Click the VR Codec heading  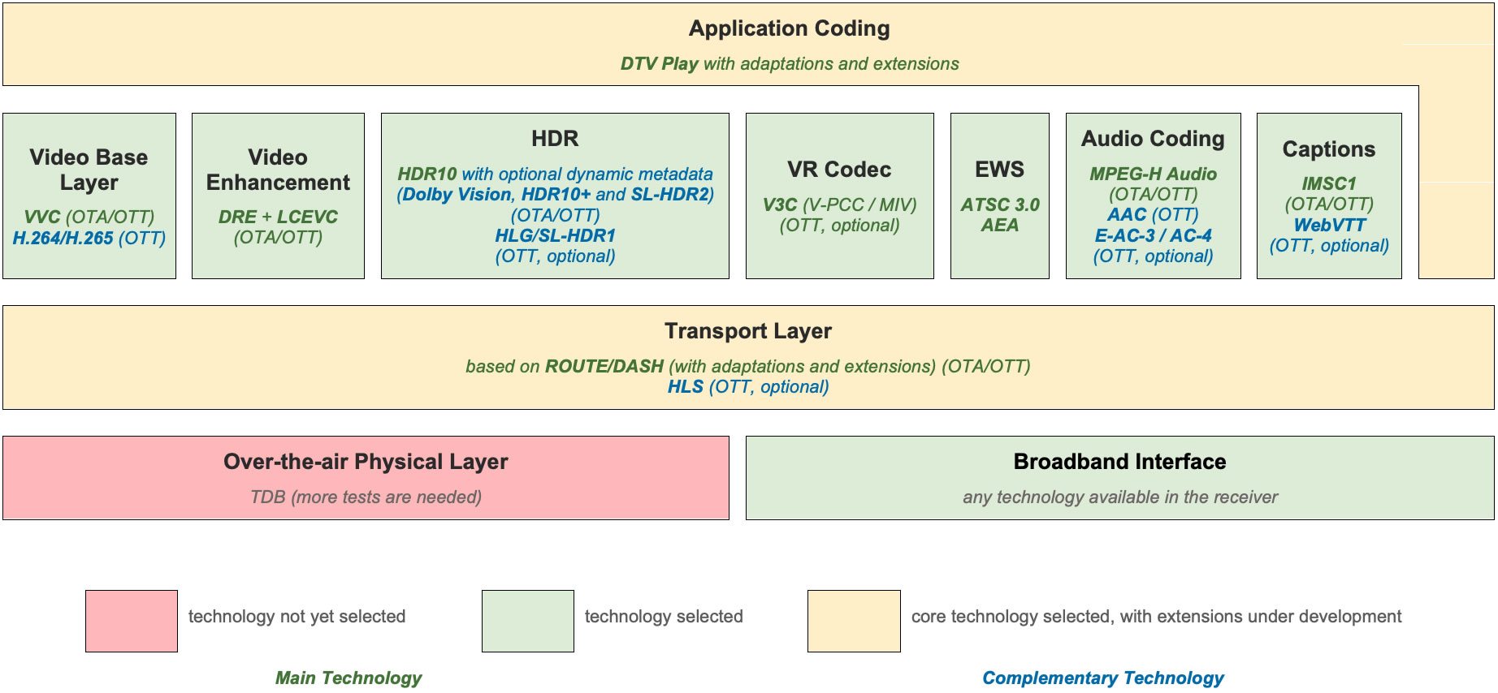click(x=839, y=170)
